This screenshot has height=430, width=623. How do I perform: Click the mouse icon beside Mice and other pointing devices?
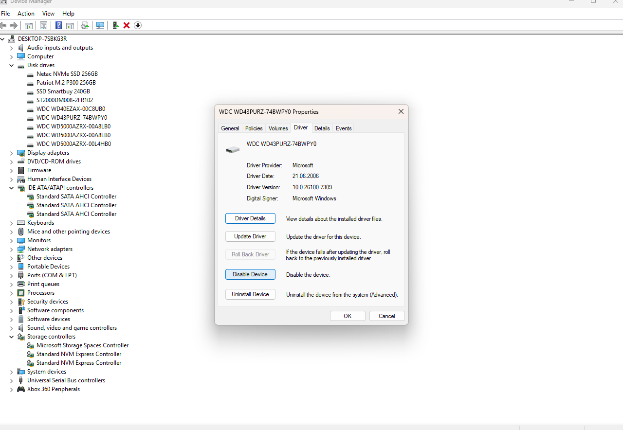click(x=21, y=232)
